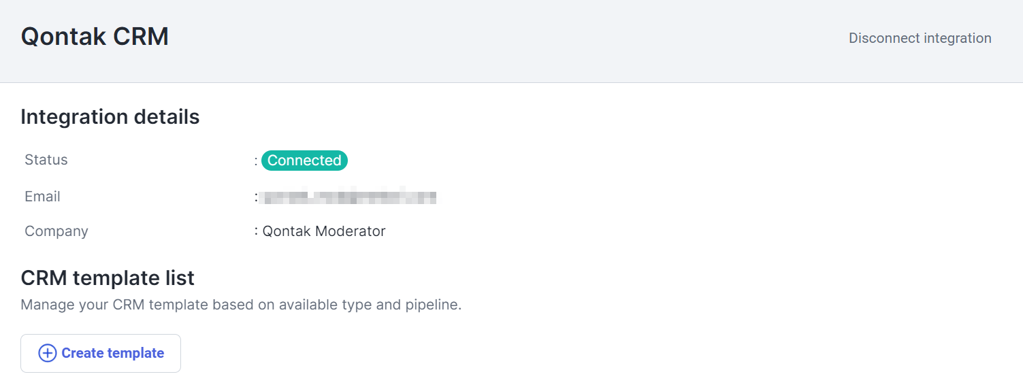Click the Company field label
The height and width of the screenshot is (385, 1023).
(56, 231)
